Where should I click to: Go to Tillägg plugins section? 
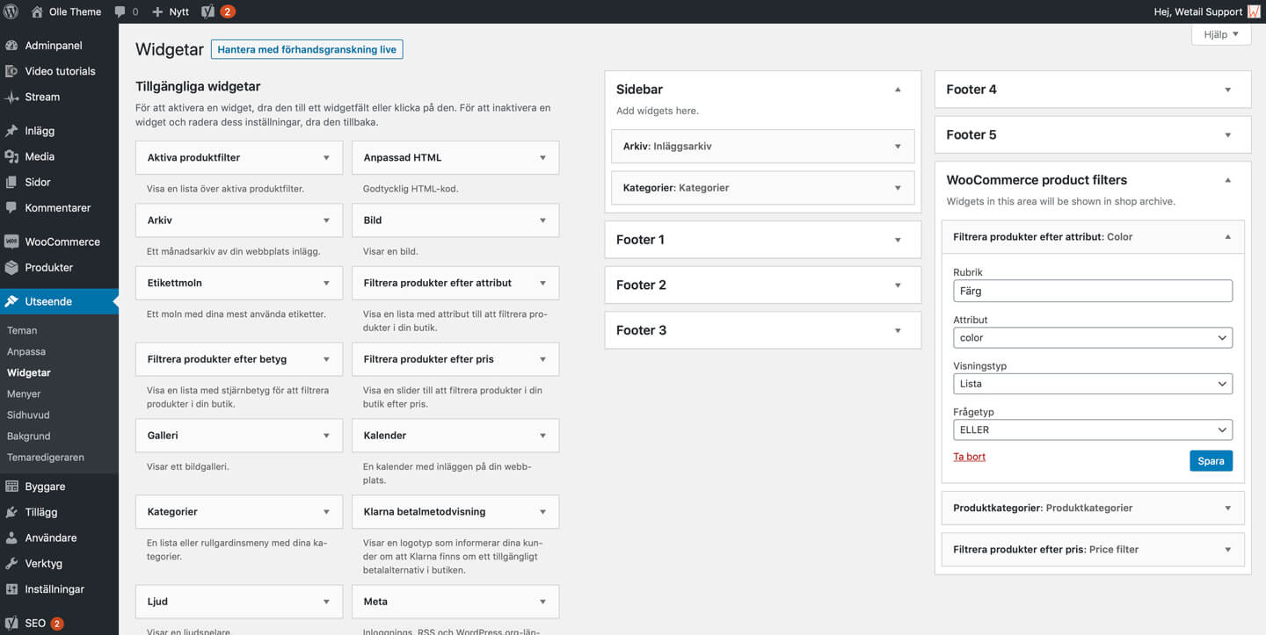coord(41,512)
